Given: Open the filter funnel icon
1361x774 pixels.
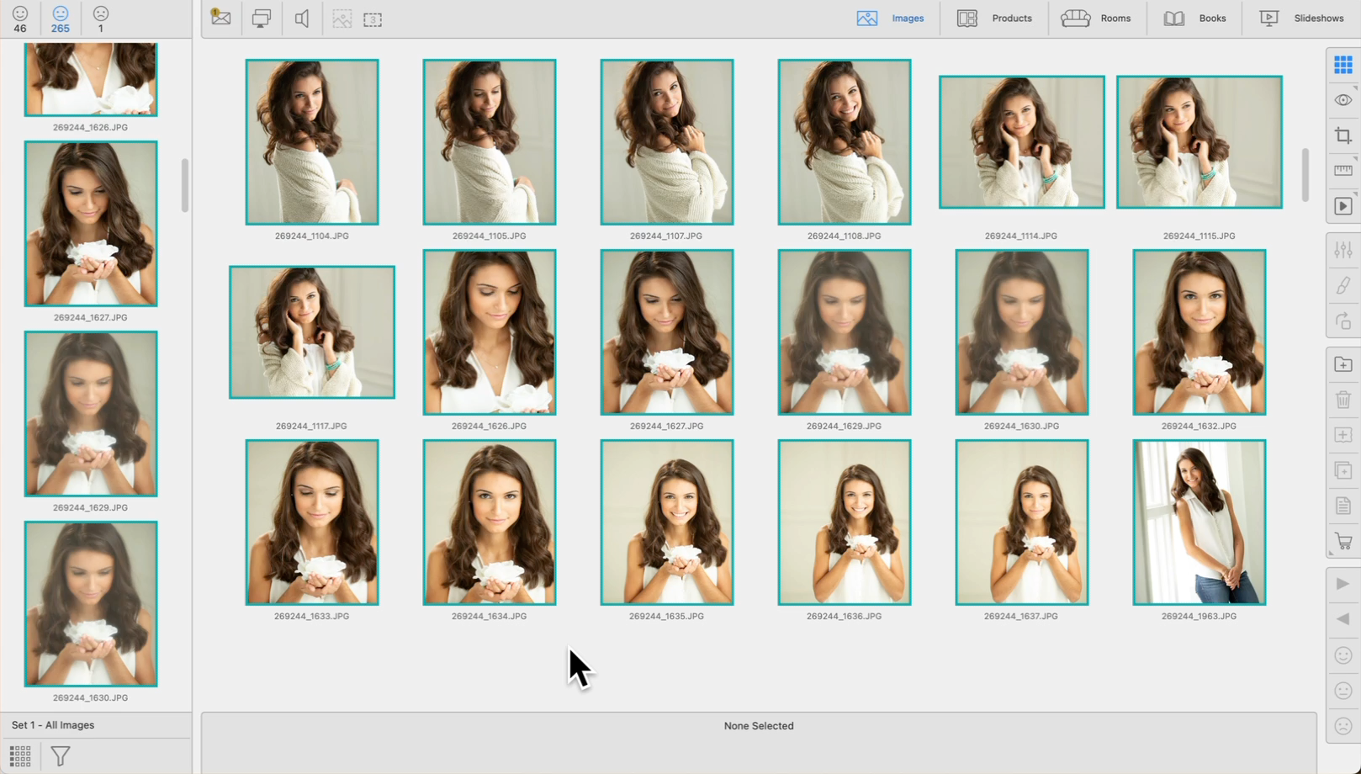Looking at the screenshot, I should click(x=61, y=756).
